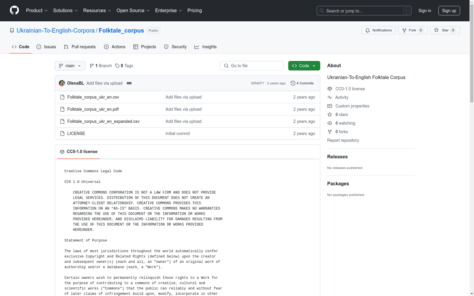The width and height of the screenshot is (474, 296).
Task: Open the Ukrainian-To-English-Corpora owner link
Action: (x=55, y=30)
